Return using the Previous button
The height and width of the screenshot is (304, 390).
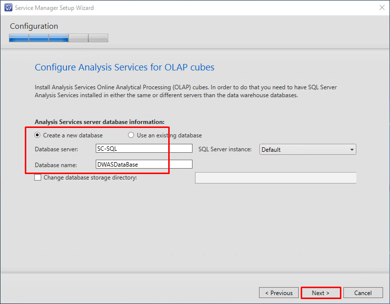tap(279, 293)
